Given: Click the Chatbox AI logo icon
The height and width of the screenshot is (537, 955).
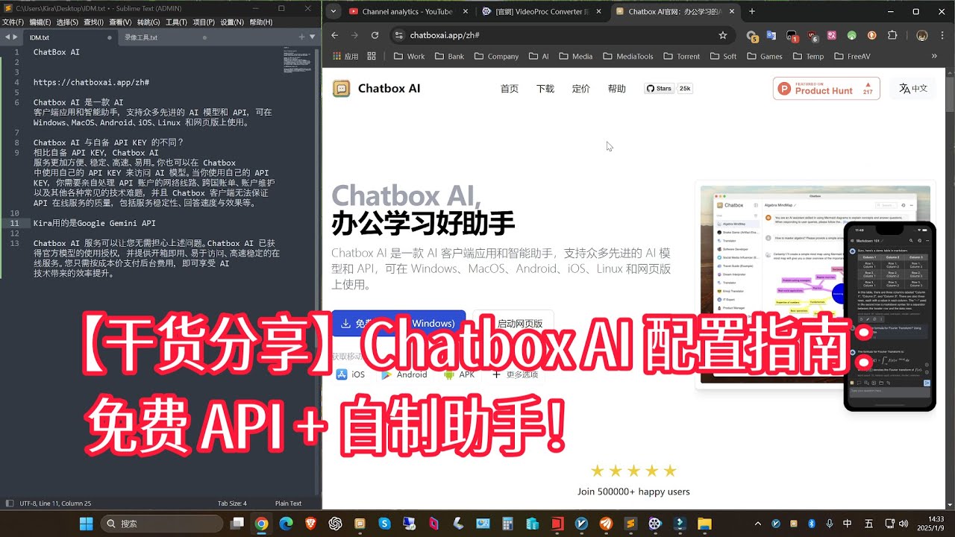Looking at the screenshot, I should click(341, 88).
